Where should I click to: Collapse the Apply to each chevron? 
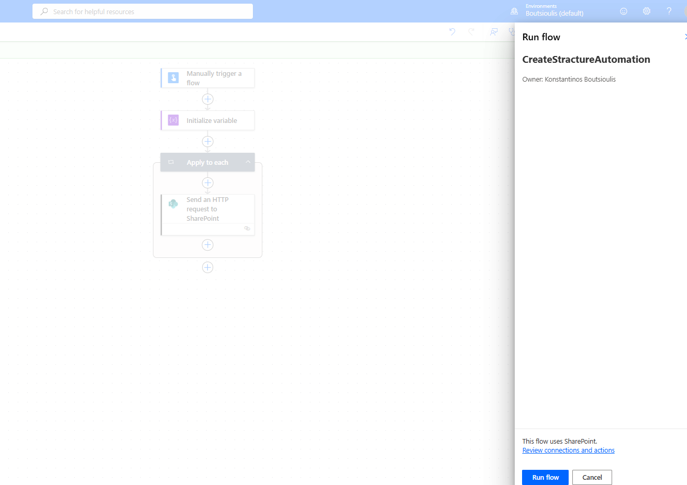pos(248,162)
